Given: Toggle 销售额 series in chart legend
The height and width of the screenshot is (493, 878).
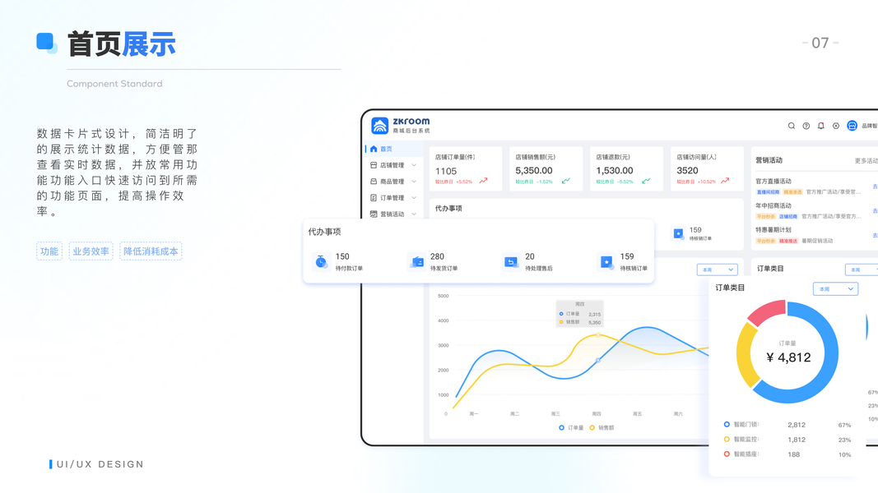Looking at the screenshot, I should pos(602,427).
